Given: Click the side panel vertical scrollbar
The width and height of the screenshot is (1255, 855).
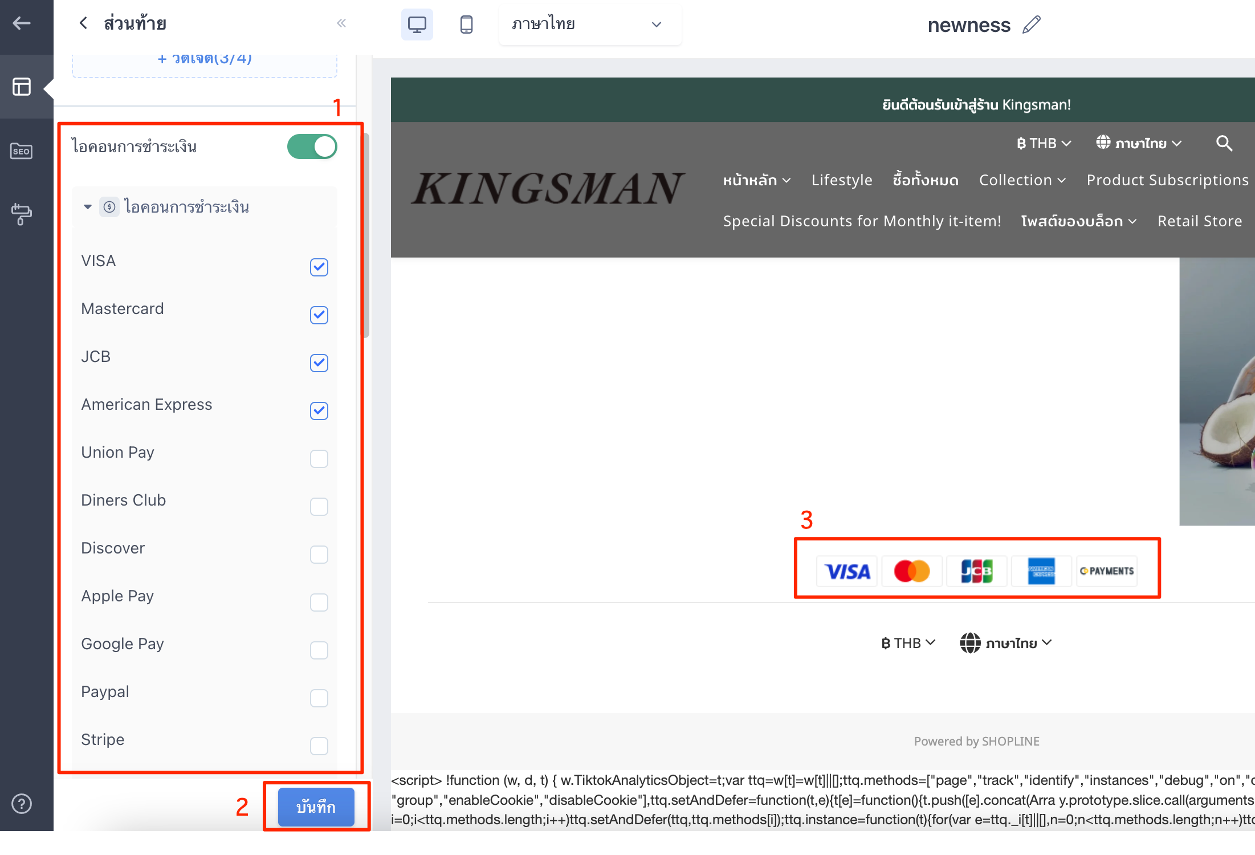Looking at the screenshot, I should (x=366, y=235).
